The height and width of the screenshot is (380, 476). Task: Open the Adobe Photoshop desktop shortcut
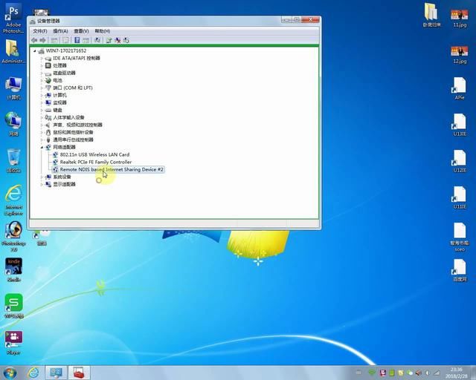13,18
